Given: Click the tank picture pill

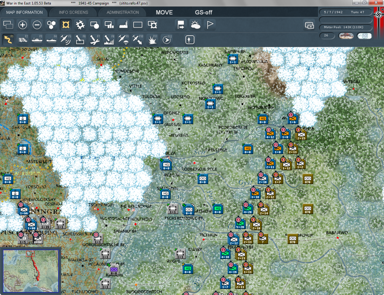Looking at the screenshot, I should pyautogui.click(x=346, y=36).
